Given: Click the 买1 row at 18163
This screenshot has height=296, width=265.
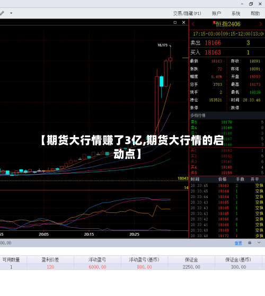Looking at the screenshot, I should [x=227, y=150].
